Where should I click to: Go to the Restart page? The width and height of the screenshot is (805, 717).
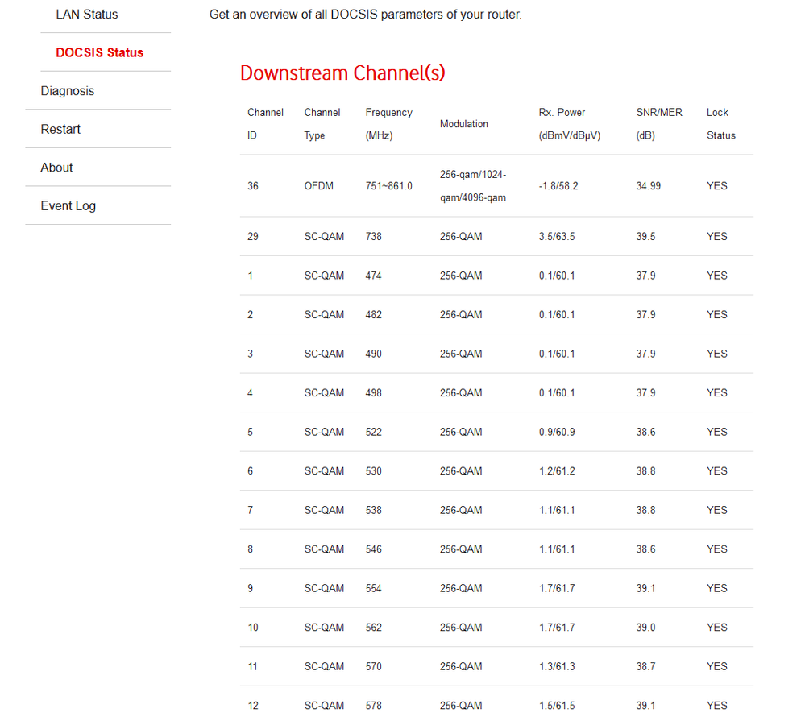click(60, 130)
